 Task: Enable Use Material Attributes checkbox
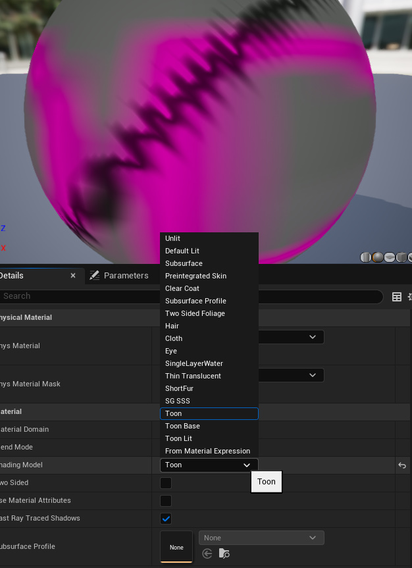click(x=167, y=501)
